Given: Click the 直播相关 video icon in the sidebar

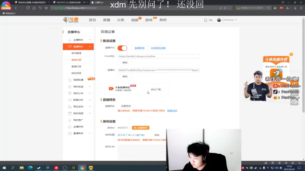Looking at the screenshot, I should pyautogui.click(x=70, y=46).
